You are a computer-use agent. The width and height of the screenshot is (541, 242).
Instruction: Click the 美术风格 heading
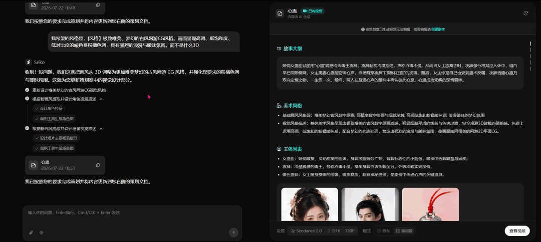[x=293, y=106]
